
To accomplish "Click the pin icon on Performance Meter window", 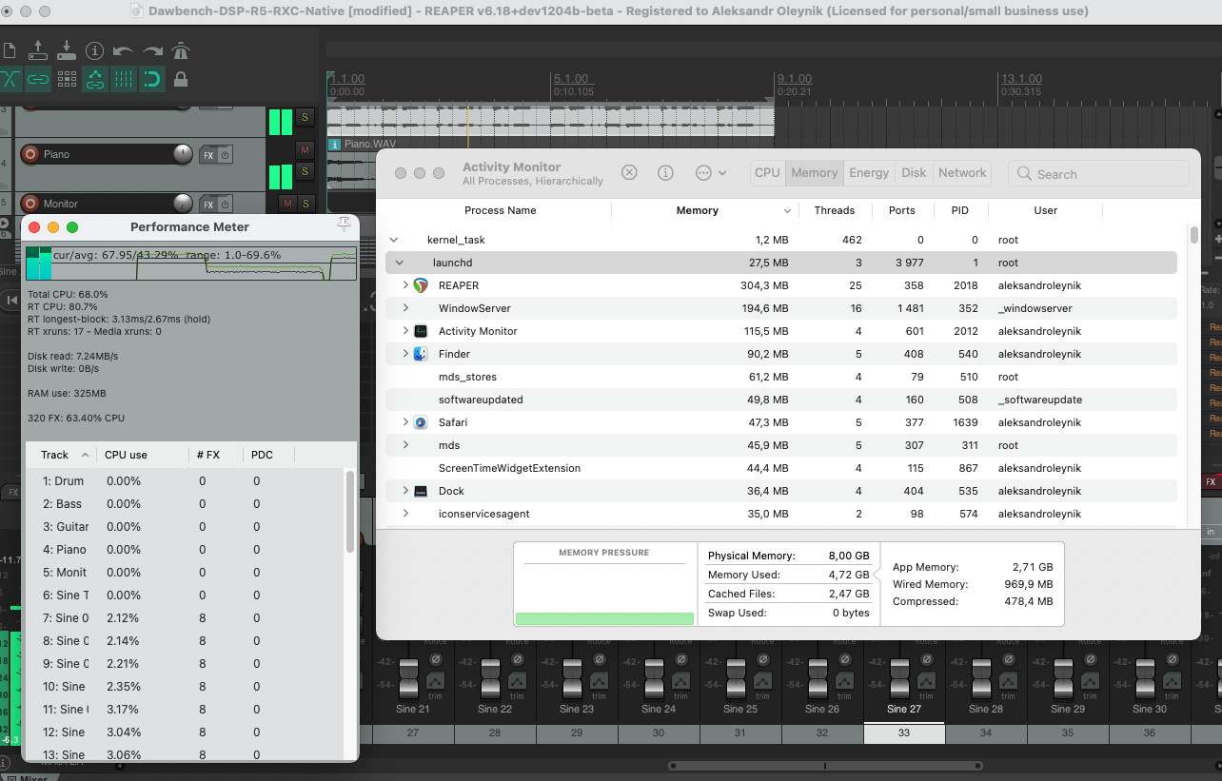I will click(344, 225).
